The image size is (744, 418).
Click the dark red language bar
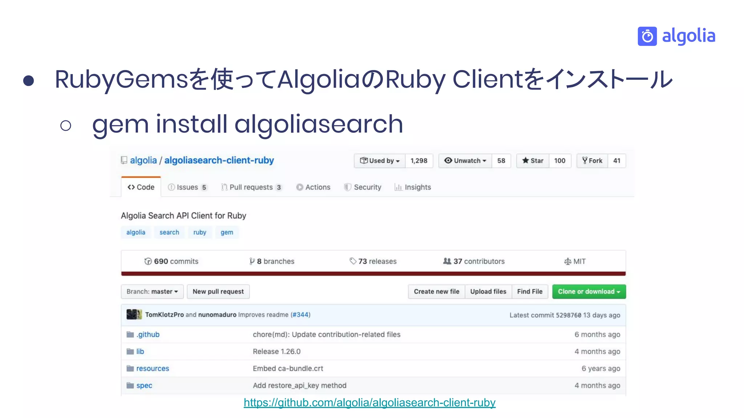(x=373, y=274)
